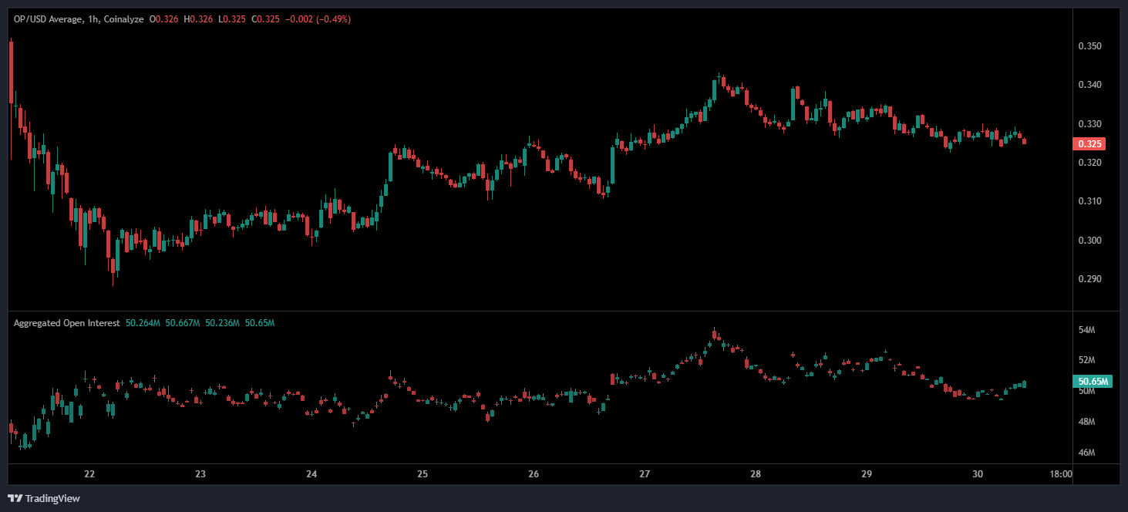
Task: Click date 22 on the time axis
Action: [x=89, y=474]
